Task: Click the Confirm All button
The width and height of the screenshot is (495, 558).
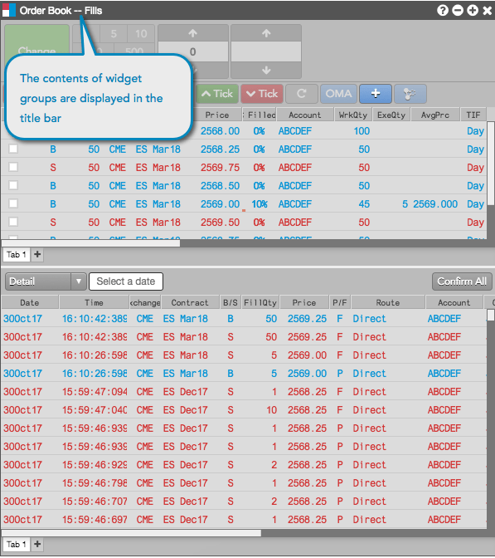Action: tap(462, 281)
